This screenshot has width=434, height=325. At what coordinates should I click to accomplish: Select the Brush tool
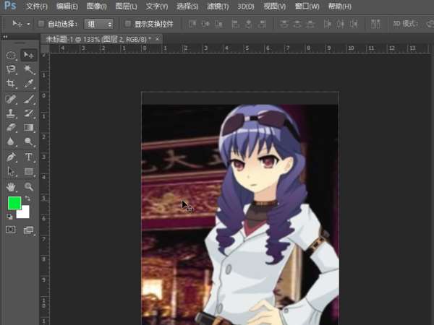[28, 99]
